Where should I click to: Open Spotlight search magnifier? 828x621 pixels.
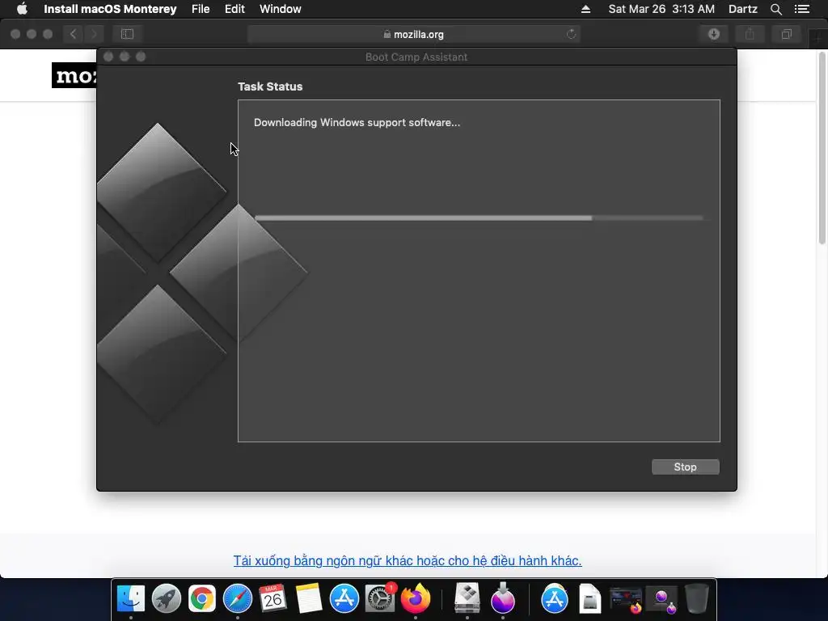[x=775, y=9]
